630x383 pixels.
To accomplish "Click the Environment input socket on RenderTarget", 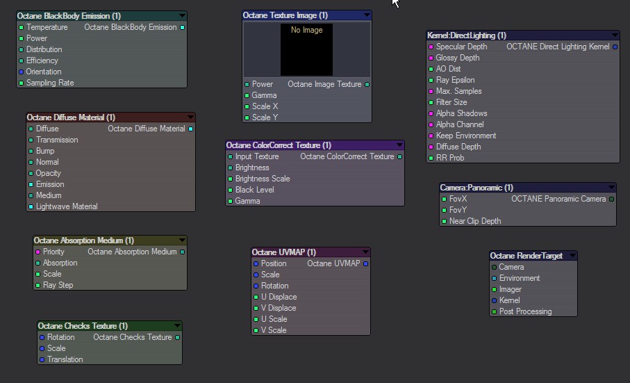I will point(494,279).
